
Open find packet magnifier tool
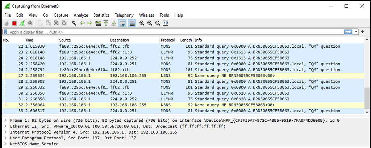point(74,23)
